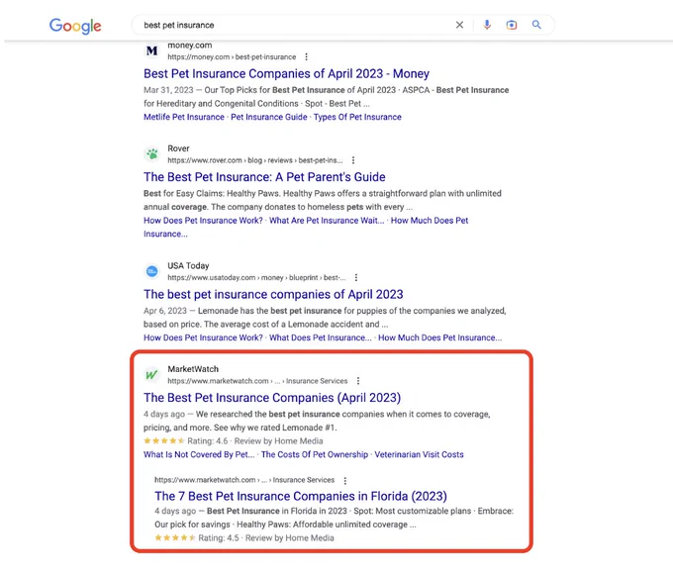673x574 pixels.
Task: Click the USA Today blue favicon
Action: (152, 271)
